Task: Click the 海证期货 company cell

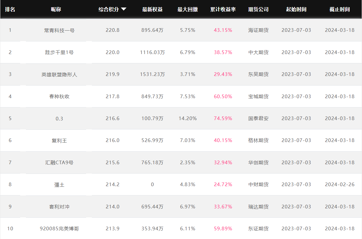Action: [x=258, y=30]
